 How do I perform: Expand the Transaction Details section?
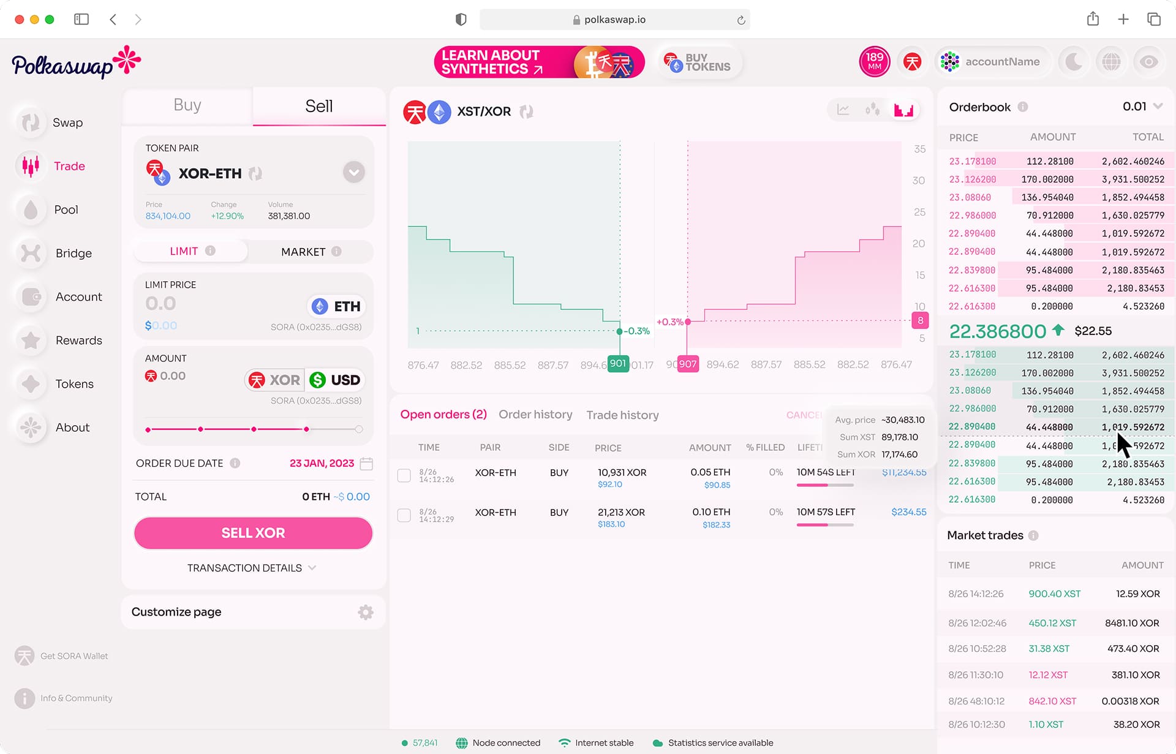click(252, 567)
